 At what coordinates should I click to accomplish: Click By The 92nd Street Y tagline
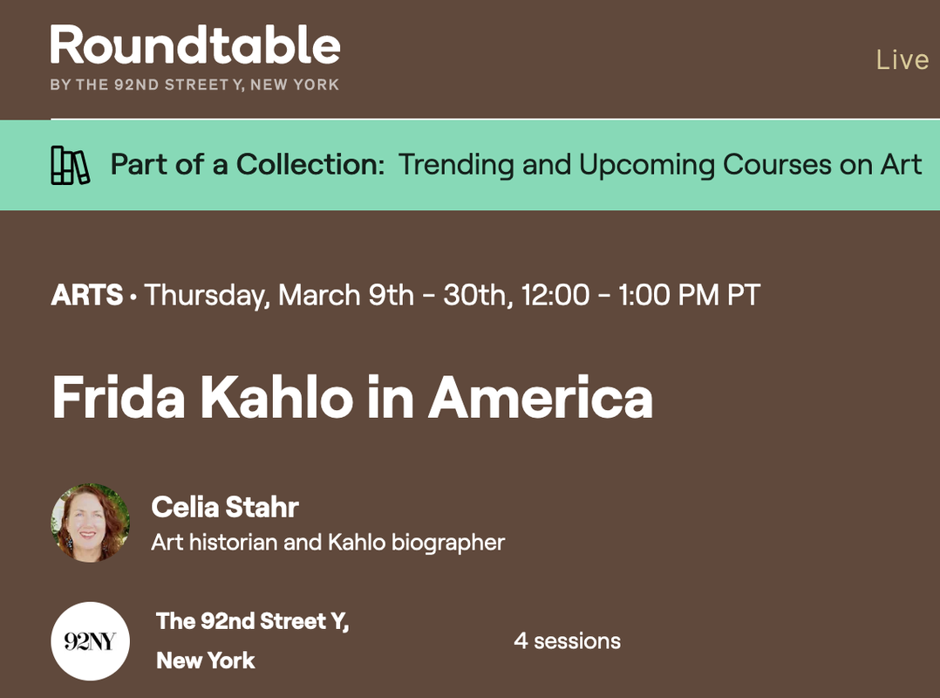[194, 85]
